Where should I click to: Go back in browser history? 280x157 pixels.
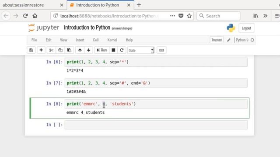(x=6, y=16)
